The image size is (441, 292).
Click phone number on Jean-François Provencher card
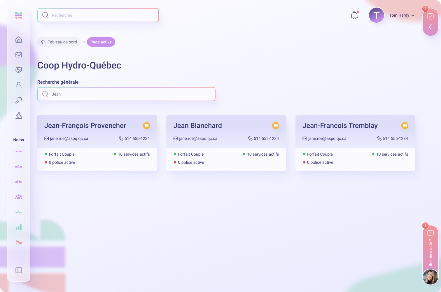(x=134, y=138)
